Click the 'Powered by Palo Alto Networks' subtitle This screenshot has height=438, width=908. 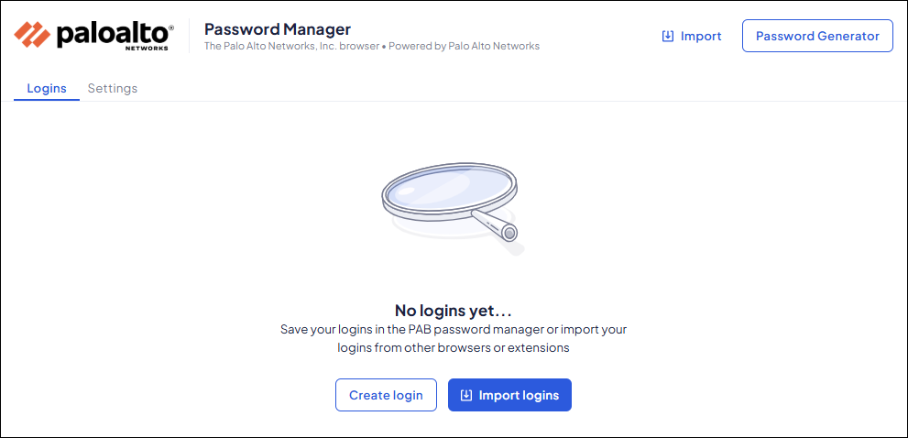click(x=464, y=46)
